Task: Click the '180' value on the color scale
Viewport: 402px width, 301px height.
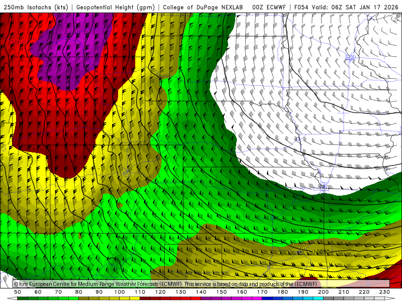Action: [282, 292]
